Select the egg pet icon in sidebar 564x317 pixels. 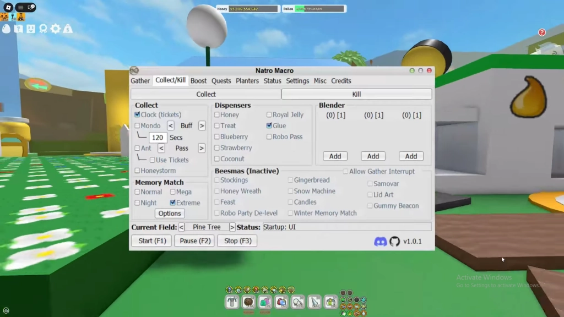pyautogui.click(x=6, y=29)
